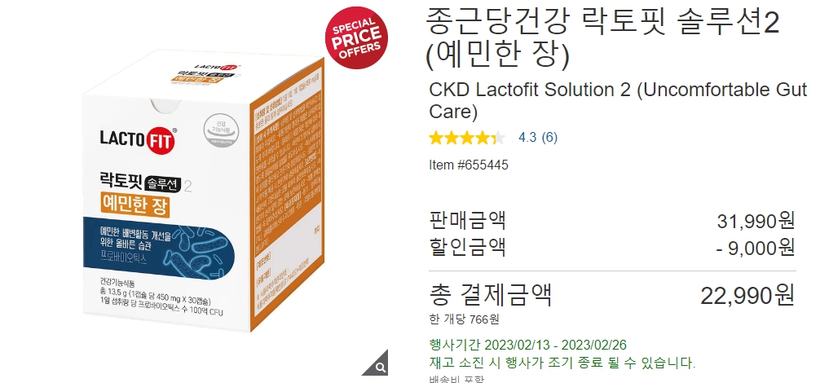Click the yellow star rating icons

[x=467, y=138]
